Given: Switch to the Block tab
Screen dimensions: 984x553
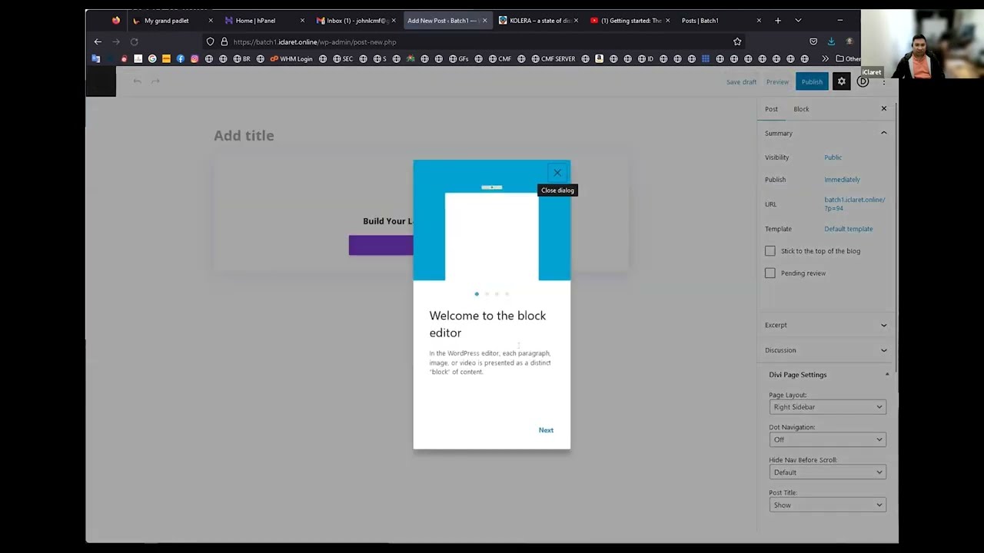Looking at the screenshot, I should point(801,109).
